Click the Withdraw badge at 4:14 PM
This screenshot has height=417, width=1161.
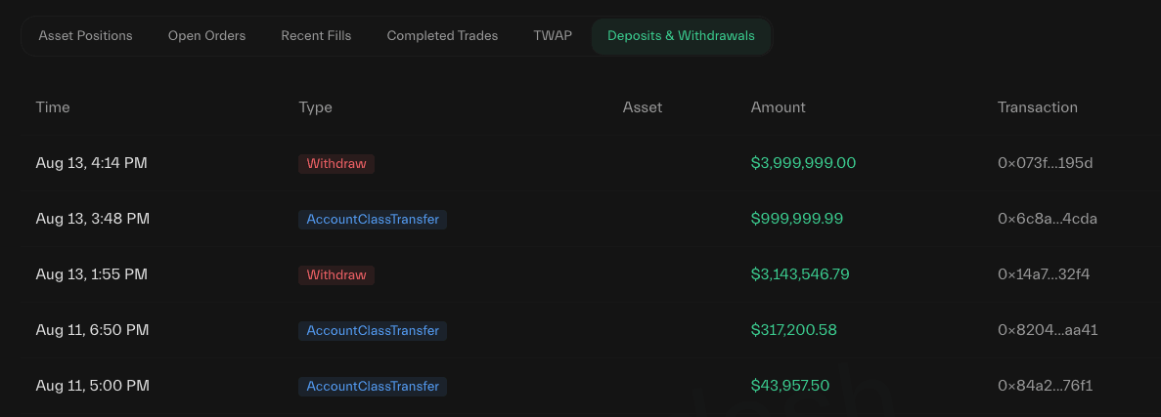coord(336,163)
